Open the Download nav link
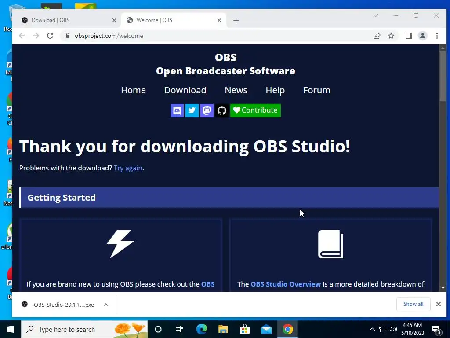Screen dimensions: 450x338 pyautogui.click(x=185, y=90)
